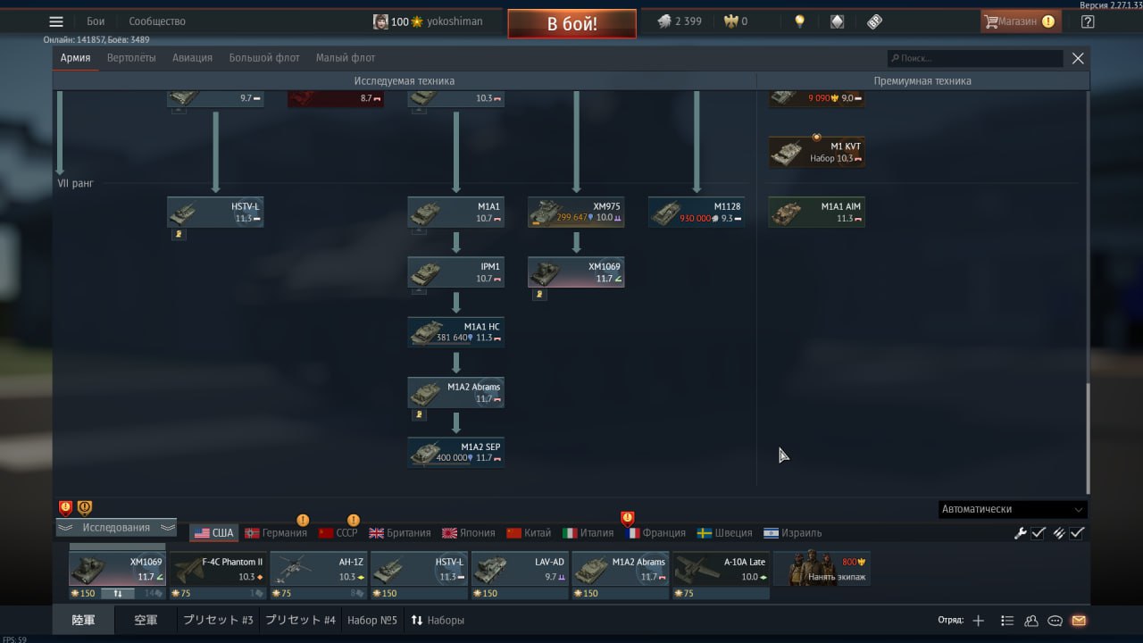Click the marker icon above M1 KVT
Viewport: 1143px width, 643px height.
(x=816, y=137)
